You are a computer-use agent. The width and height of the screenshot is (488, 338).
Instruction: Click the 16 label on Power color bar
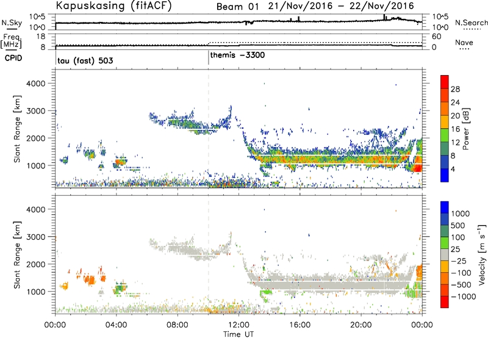point(455,129)
